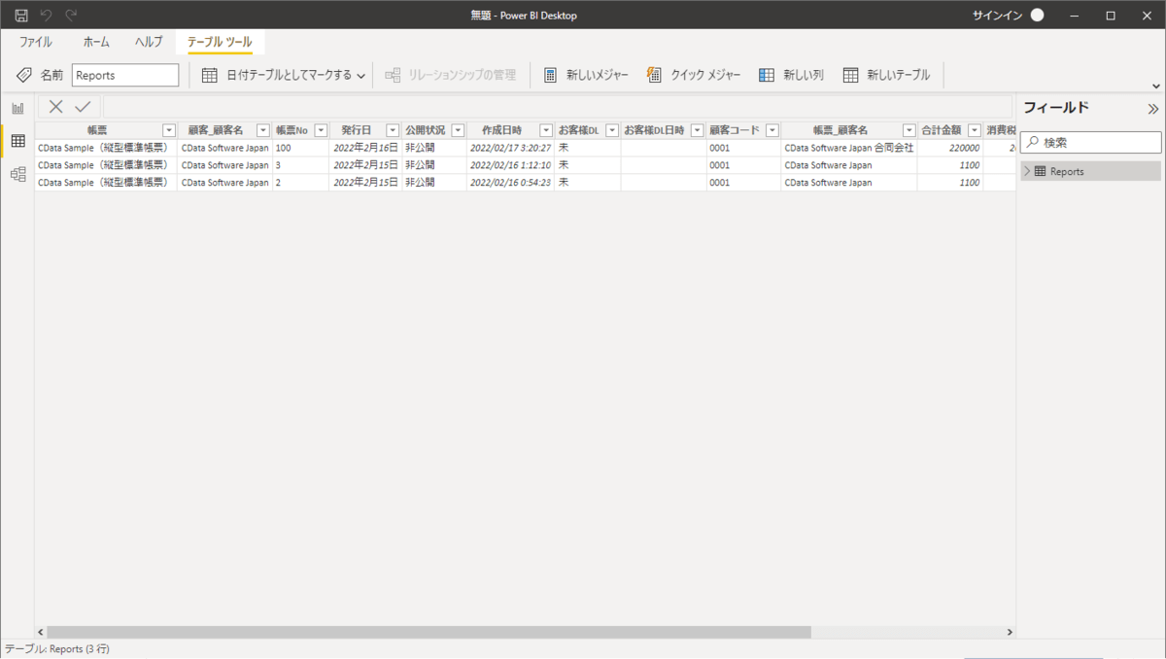Image resolution: width=1166 pixels, height=659 pixels.
Task: Click クイック メジャー button
Action: coord(694,75)
